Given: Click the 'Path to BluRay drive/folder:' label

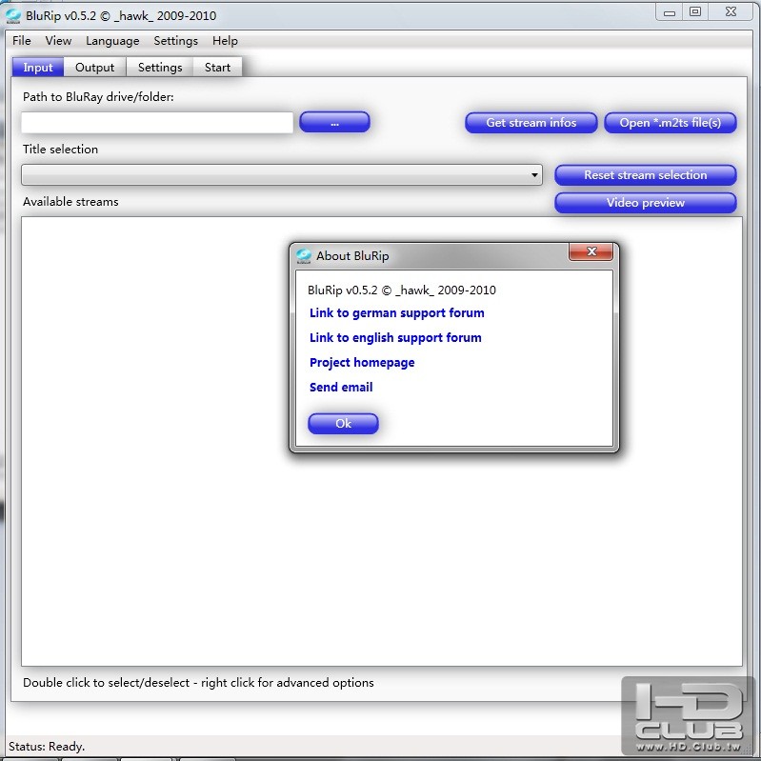Looking at the screenshot, I should click(98, 96).
